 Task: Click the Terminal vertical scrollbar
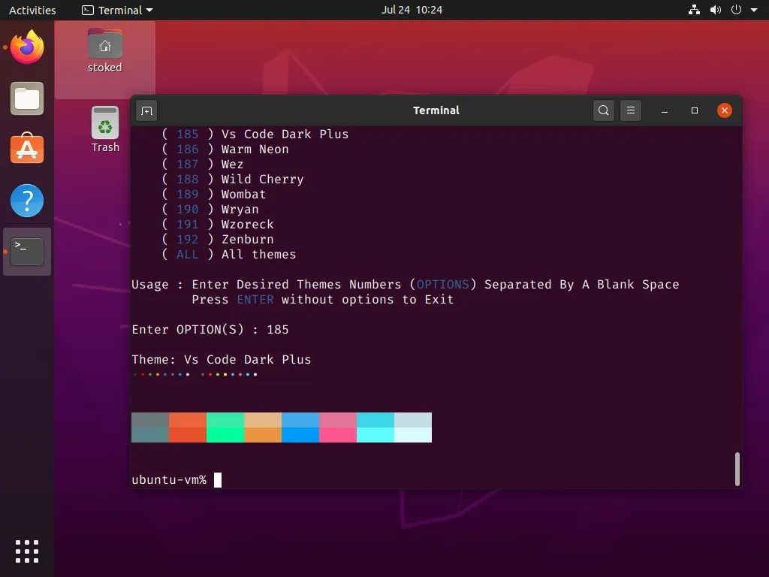pos(737,469)
